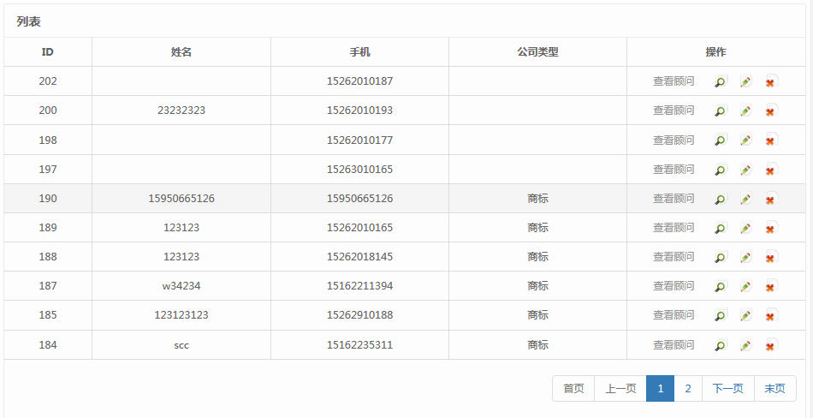Click the pencil edit icon for ID 200

(745, 111)
